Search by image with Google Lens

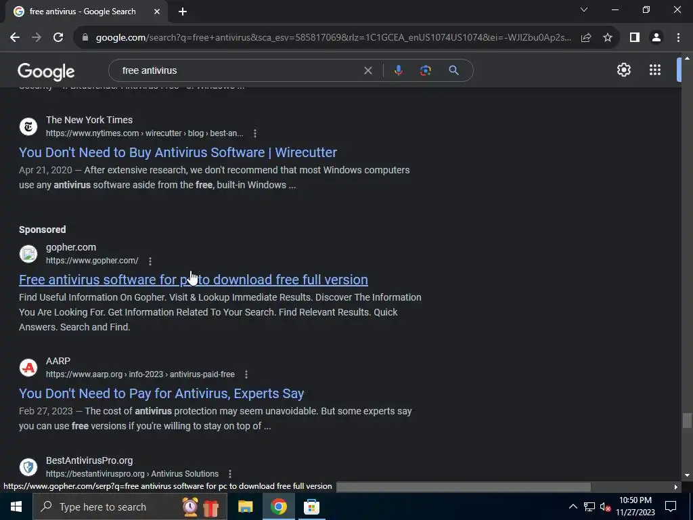[x=426, y=70]
